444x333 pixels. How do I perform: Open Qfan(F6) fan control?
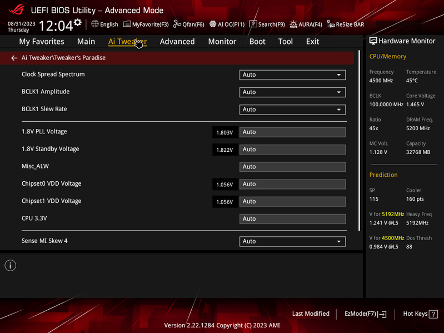[188, 24]
